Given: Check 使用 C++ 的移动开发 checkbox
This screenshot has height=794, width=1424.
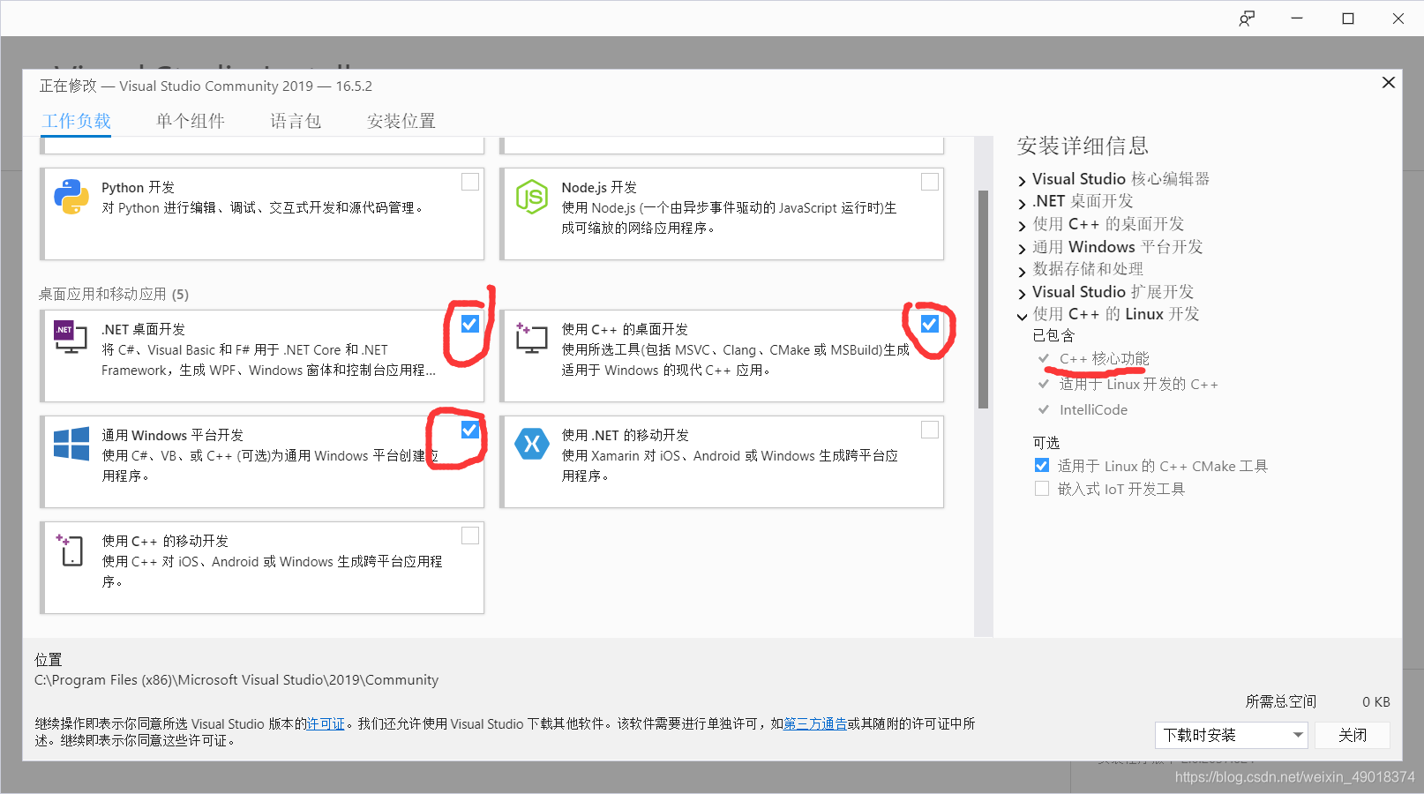Looking at the screenshot, I should tap(470, 536).
